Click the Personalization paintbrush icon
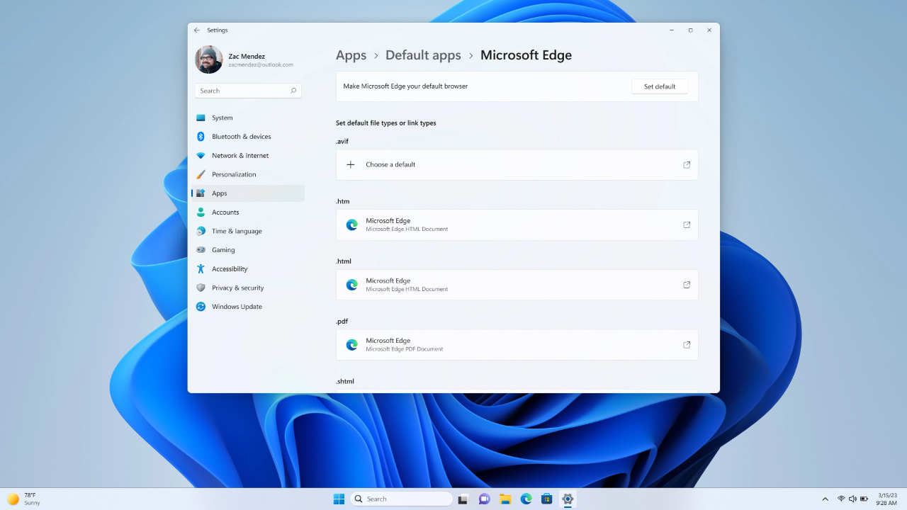The height and width of the screenshot is (510, 907). click(x=201, y=174)
